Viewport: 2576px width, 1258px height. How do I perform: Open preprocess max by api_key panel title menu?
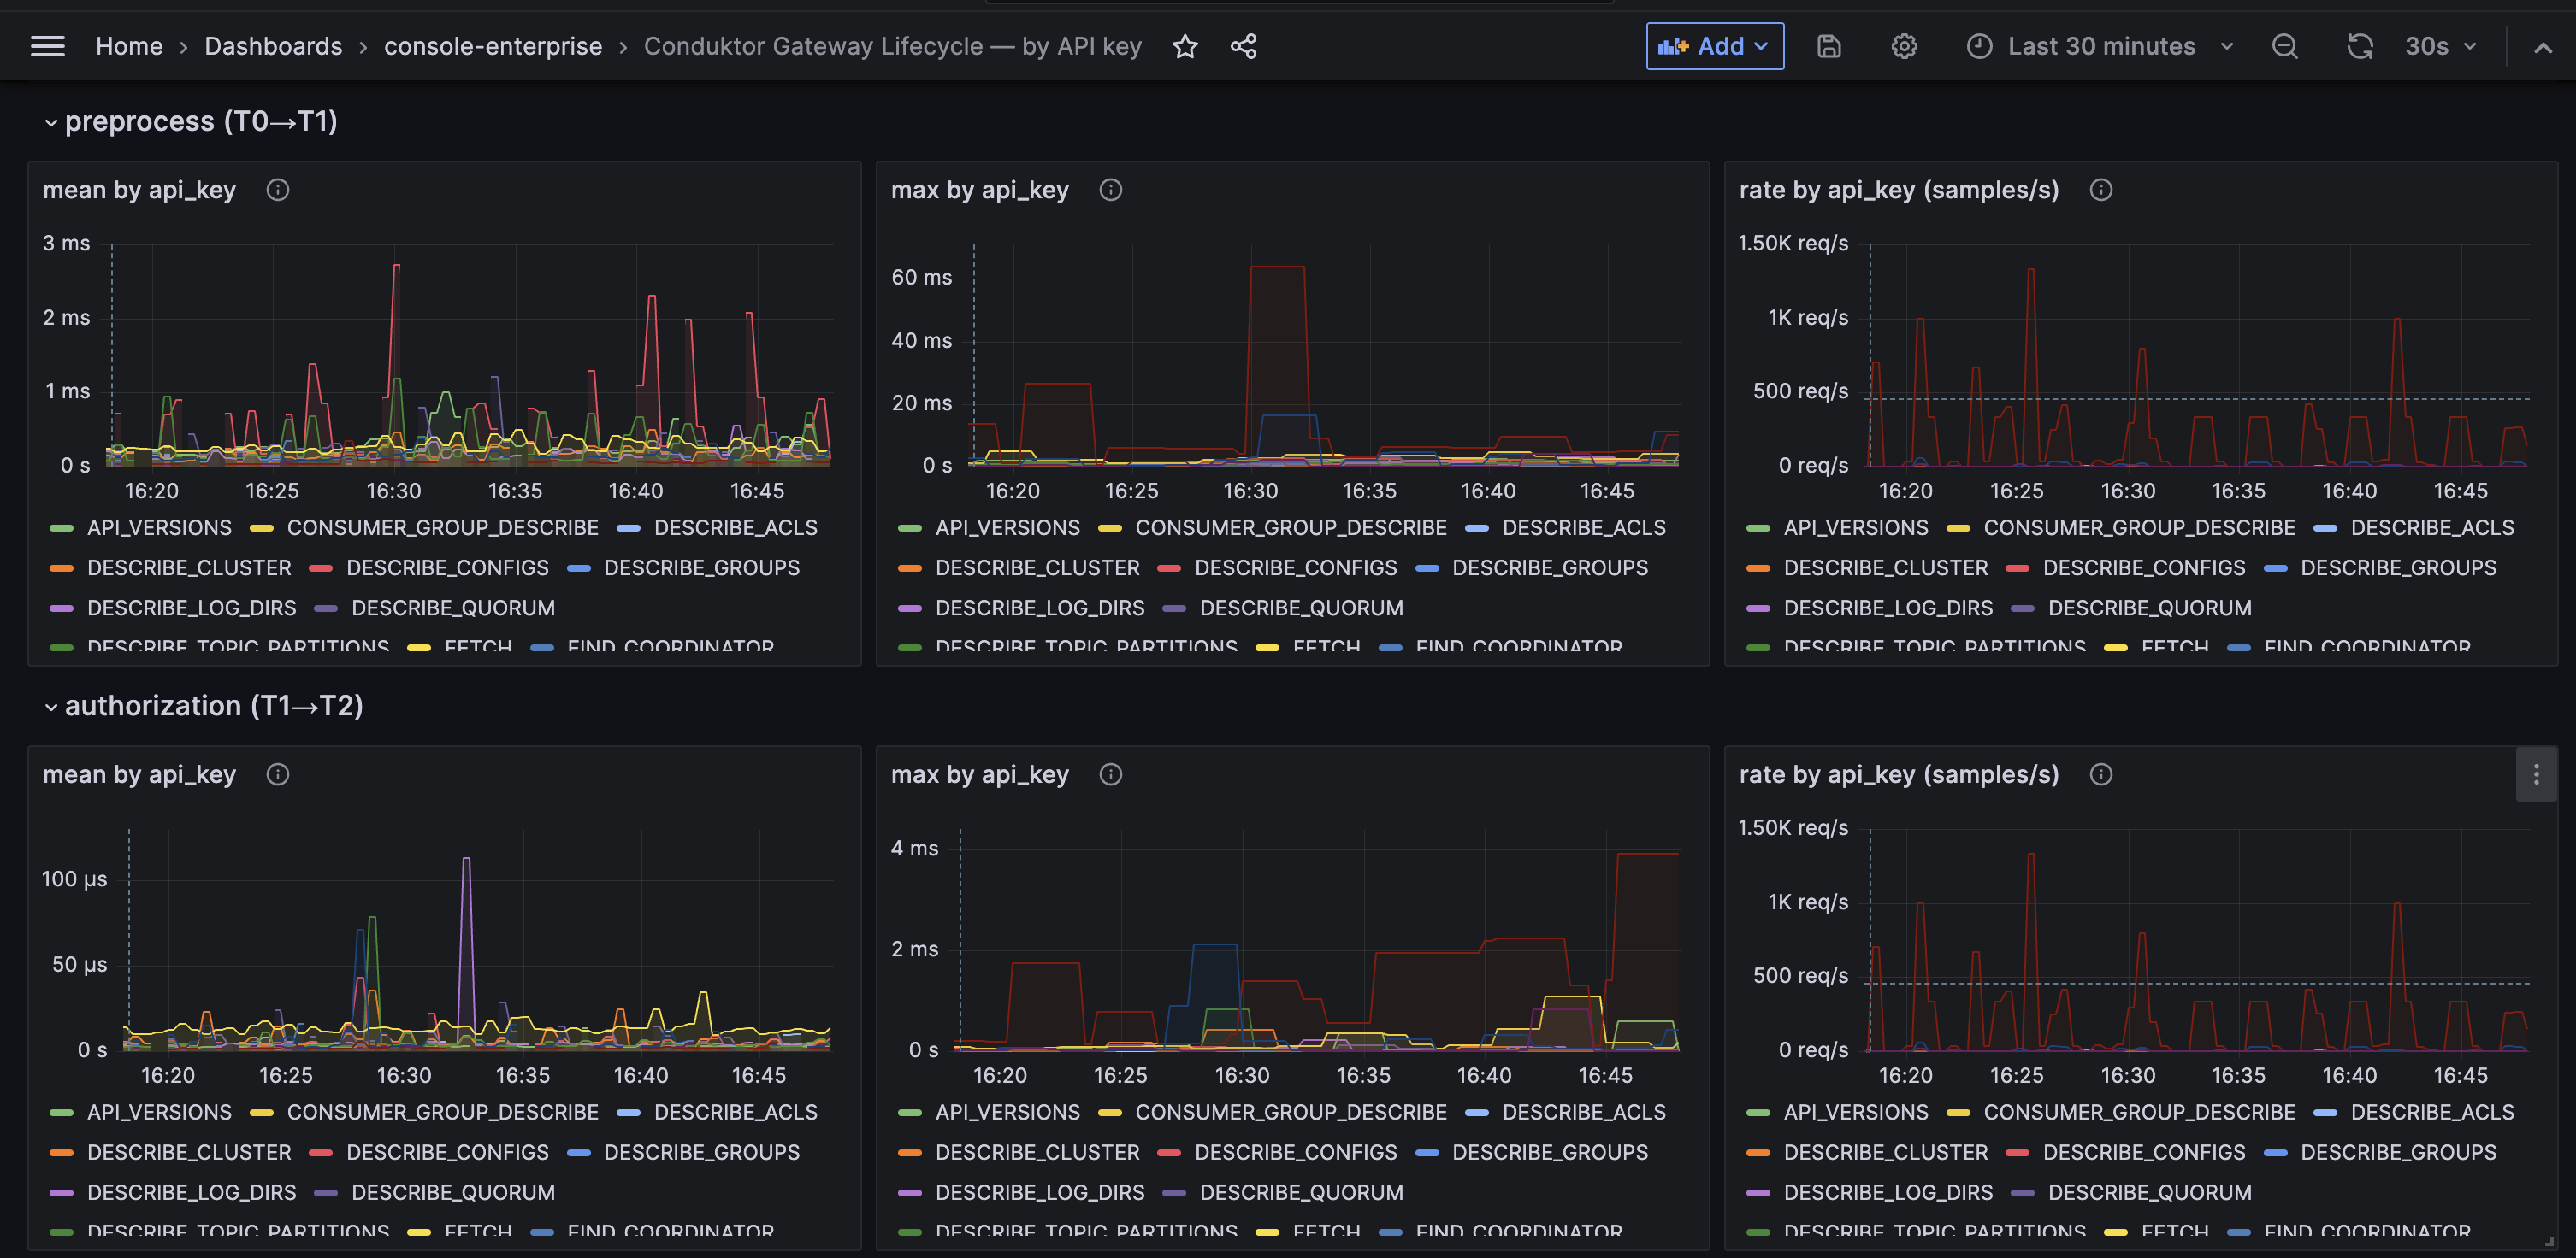pos(980,190)
